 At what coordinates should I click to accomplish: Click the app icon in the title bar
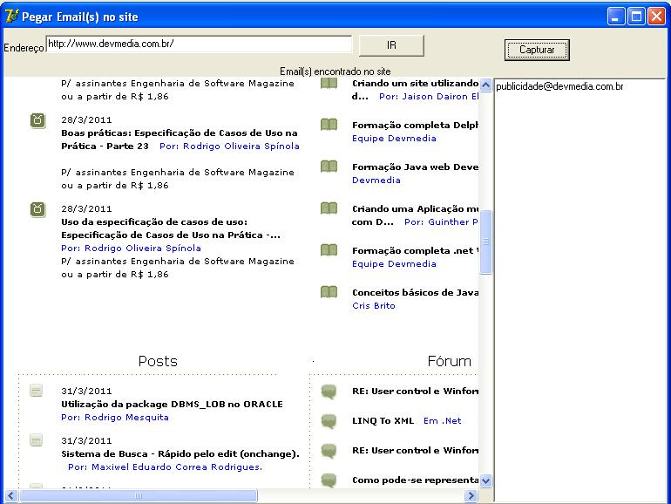pos(11,16)
